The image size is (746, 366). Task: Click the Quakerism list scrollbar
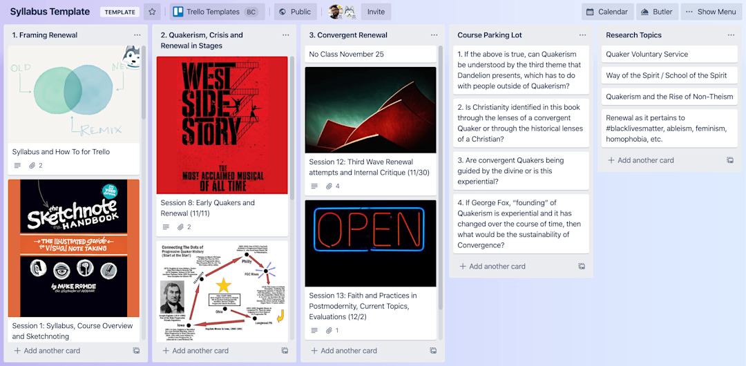292,128
